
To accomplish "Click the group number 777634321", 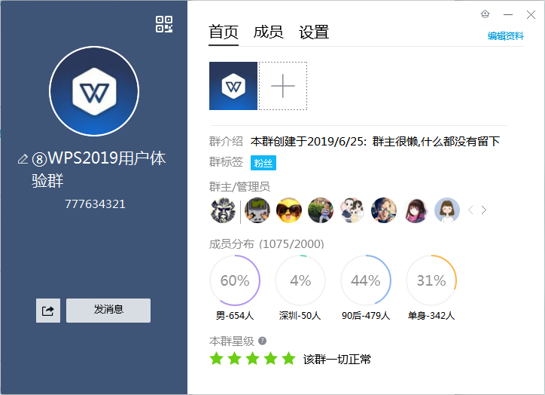I will (95, 204).
